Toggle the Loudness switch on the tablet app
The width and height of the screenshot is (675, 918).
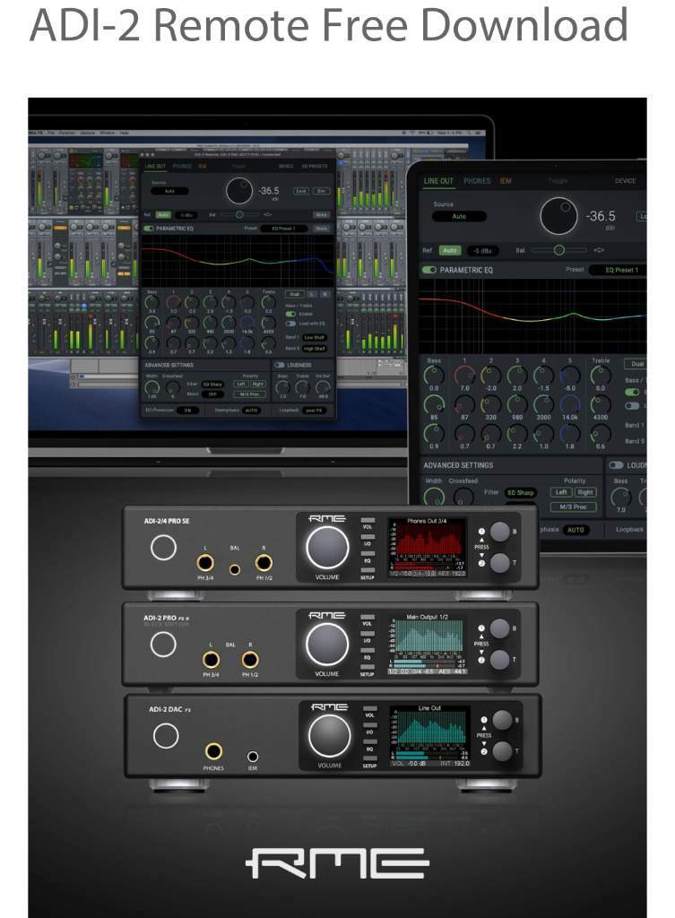pyautogui.click(x=616, y=465)
